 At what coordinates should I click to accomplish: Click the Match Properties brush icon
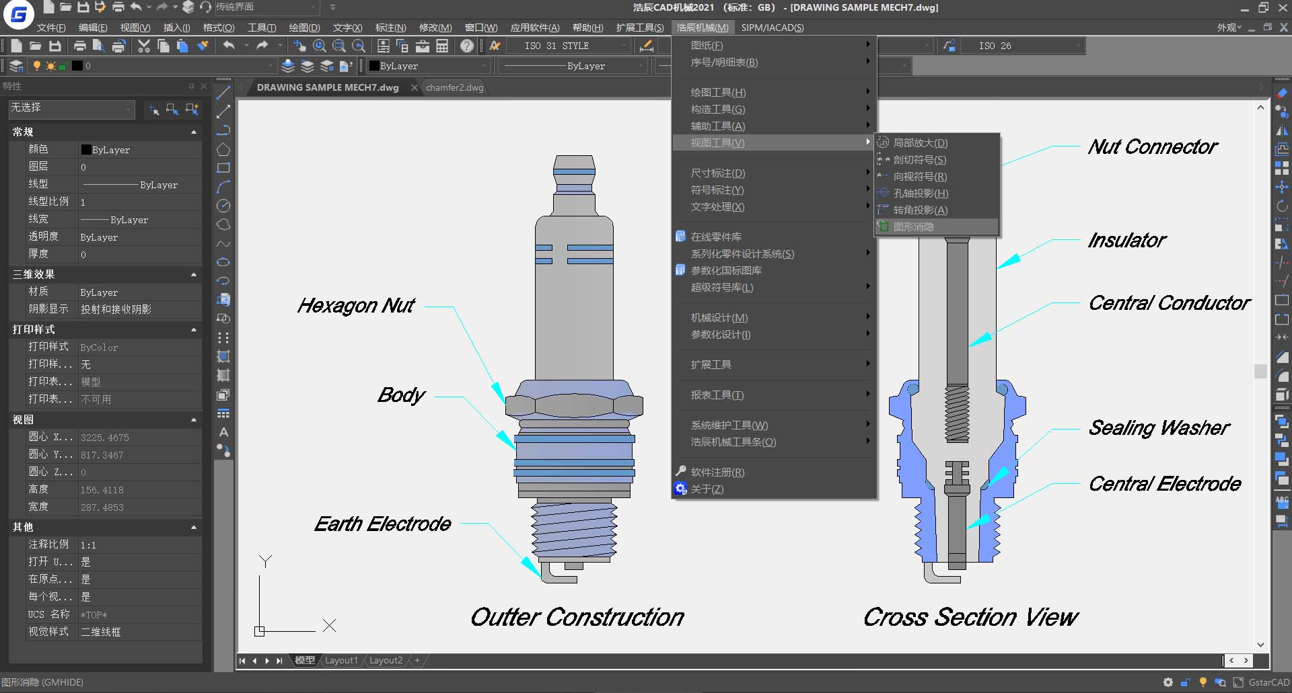(x=203, y=46)
